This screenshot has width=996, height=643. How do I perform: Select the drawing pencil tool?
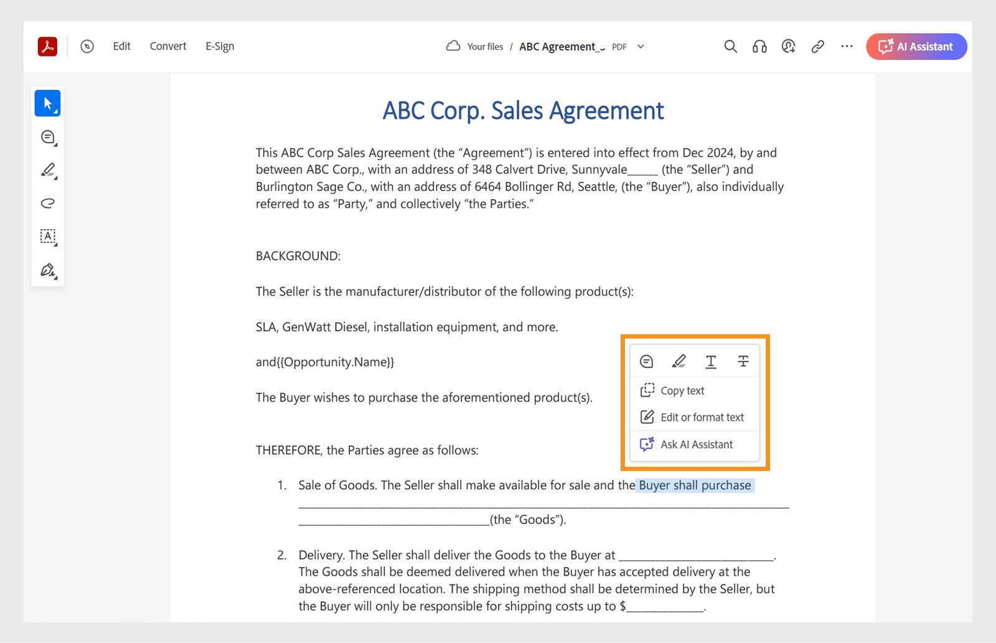pos(47,170)
